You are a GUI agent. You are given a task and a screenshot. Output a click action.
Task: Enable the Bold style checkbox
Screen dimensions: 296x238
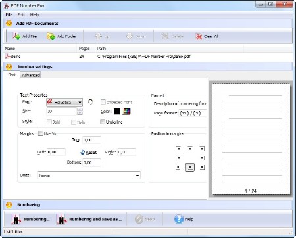(x=49, y=122)
